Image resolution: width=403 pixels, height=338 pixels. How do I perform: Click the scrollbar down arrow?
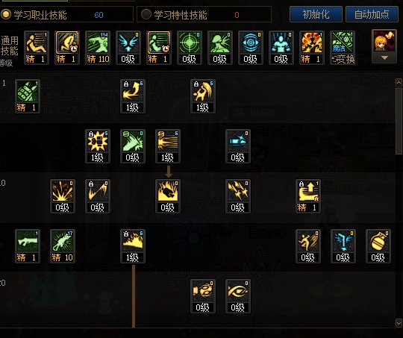tap(399, 323)
